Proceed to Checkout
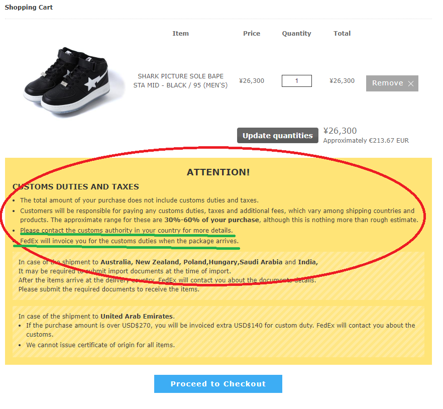The image size is (443, 409). (218, 384)
